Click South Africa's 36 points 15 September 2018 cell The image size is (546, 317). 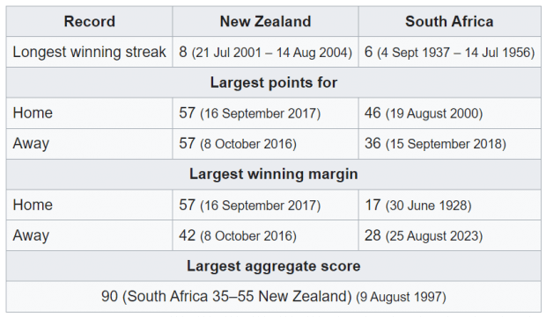pos(449,144)
